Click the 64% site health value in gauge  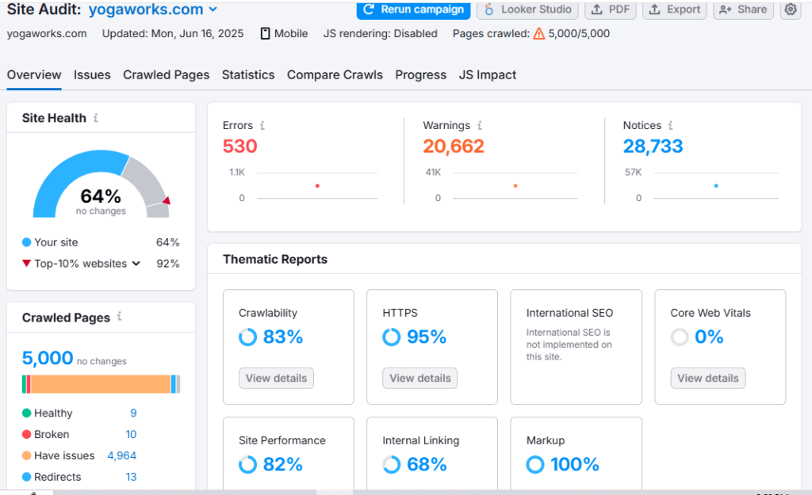[x=101, y=196]
